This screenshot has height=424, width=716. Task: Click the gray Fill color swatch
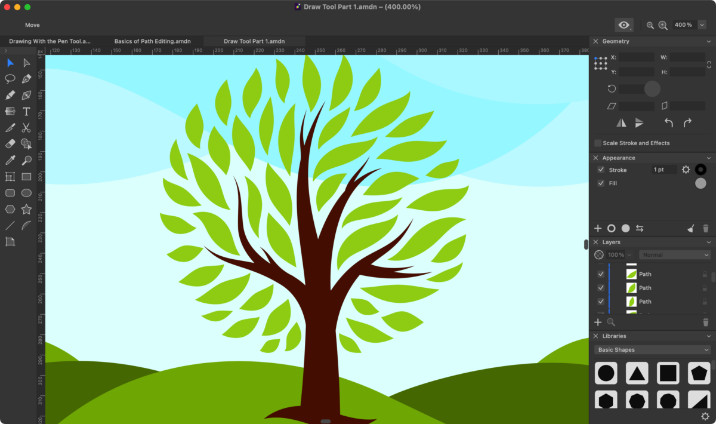click(700, 183)
